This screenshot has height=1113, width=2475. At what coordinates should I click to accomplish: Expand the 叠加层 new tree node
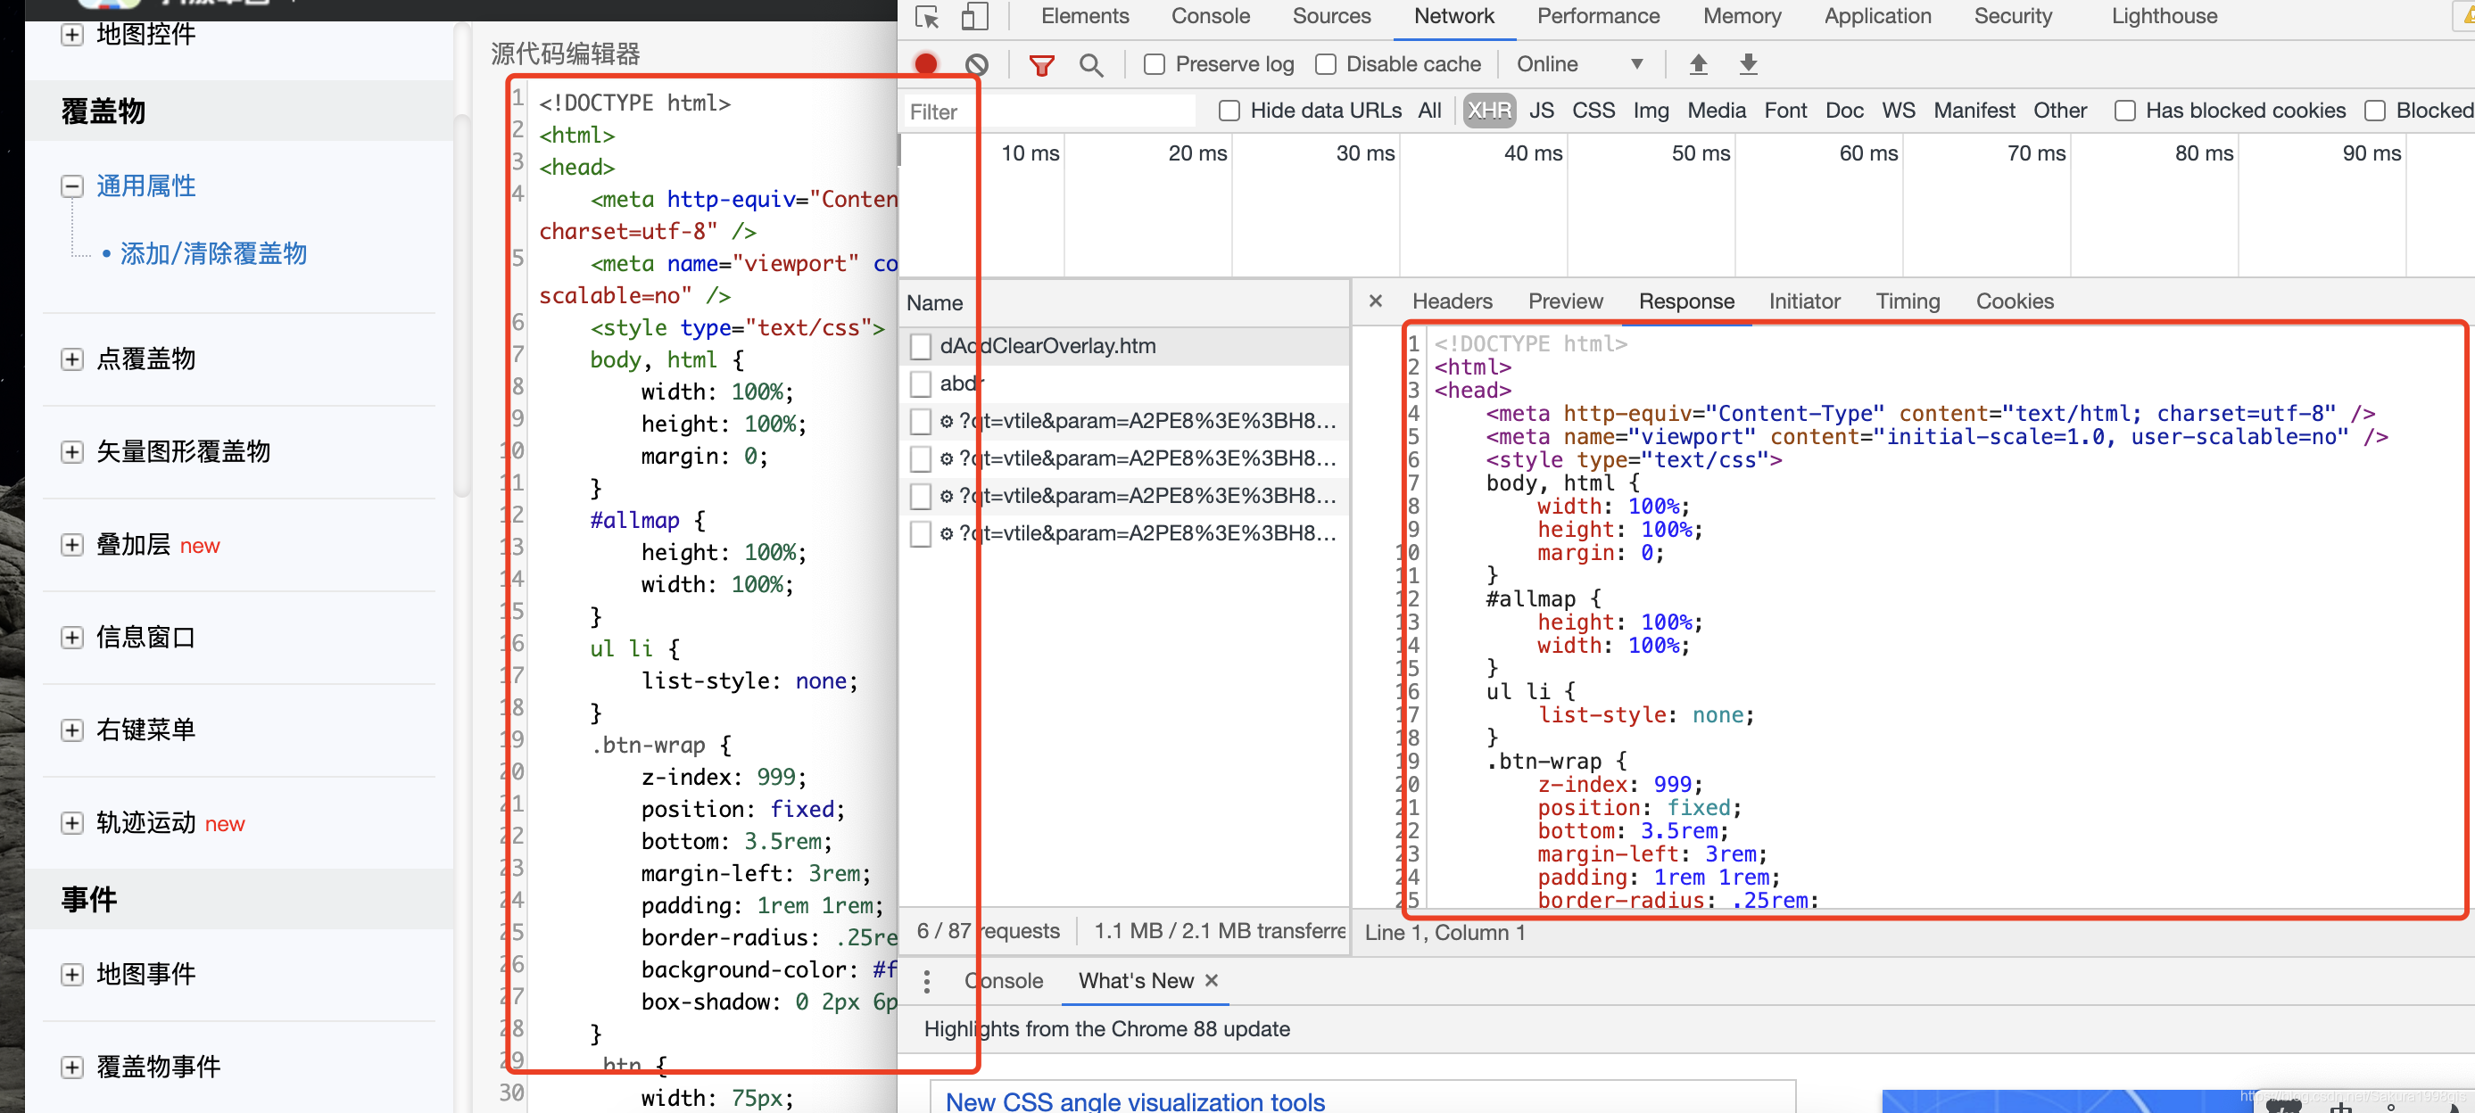tap(72, 545)
